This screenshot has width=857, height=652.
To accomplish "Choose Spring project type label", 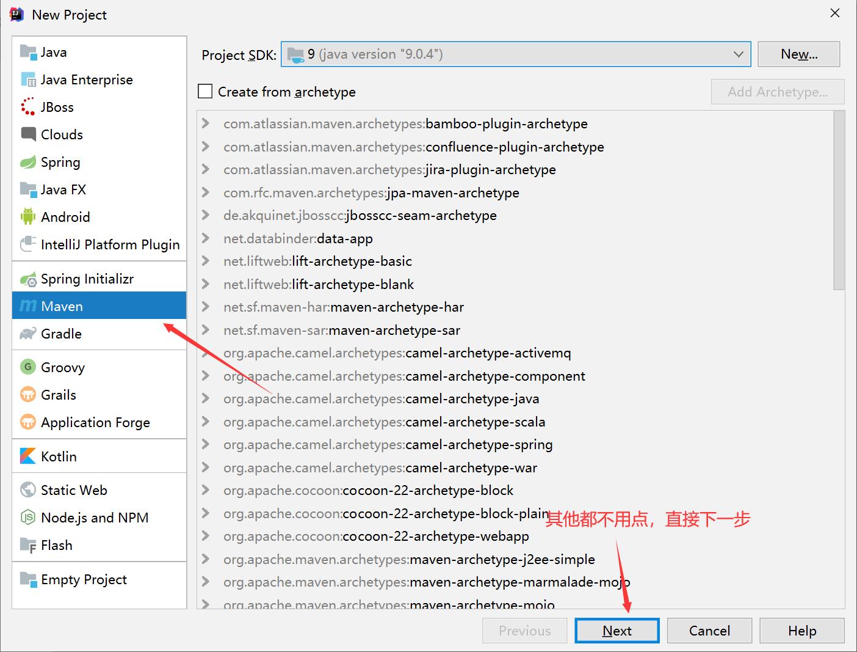I will point(60,162).
